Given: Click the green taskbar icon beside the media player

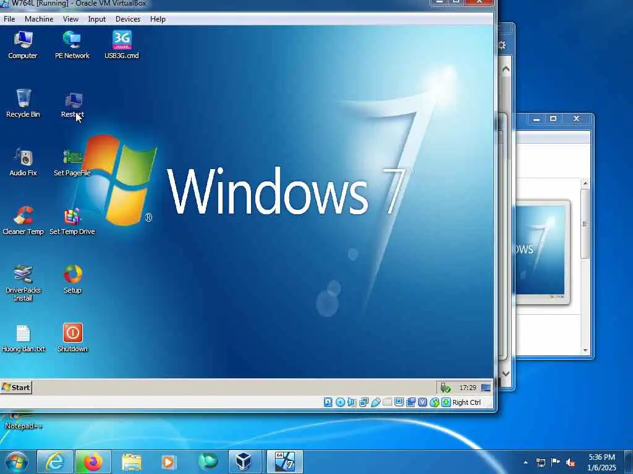Looking at the screenshot, I should coord(208,462).
